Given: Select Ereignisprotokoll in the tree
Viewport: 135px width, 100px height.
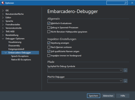Looking at the screenshot, I should click(x=16, y=49).
